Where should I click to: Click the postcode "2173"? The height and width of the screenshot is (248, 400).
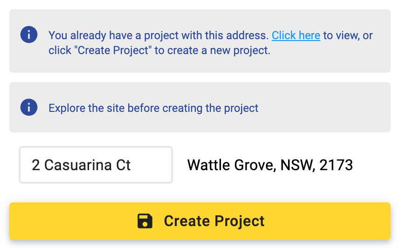336,165
